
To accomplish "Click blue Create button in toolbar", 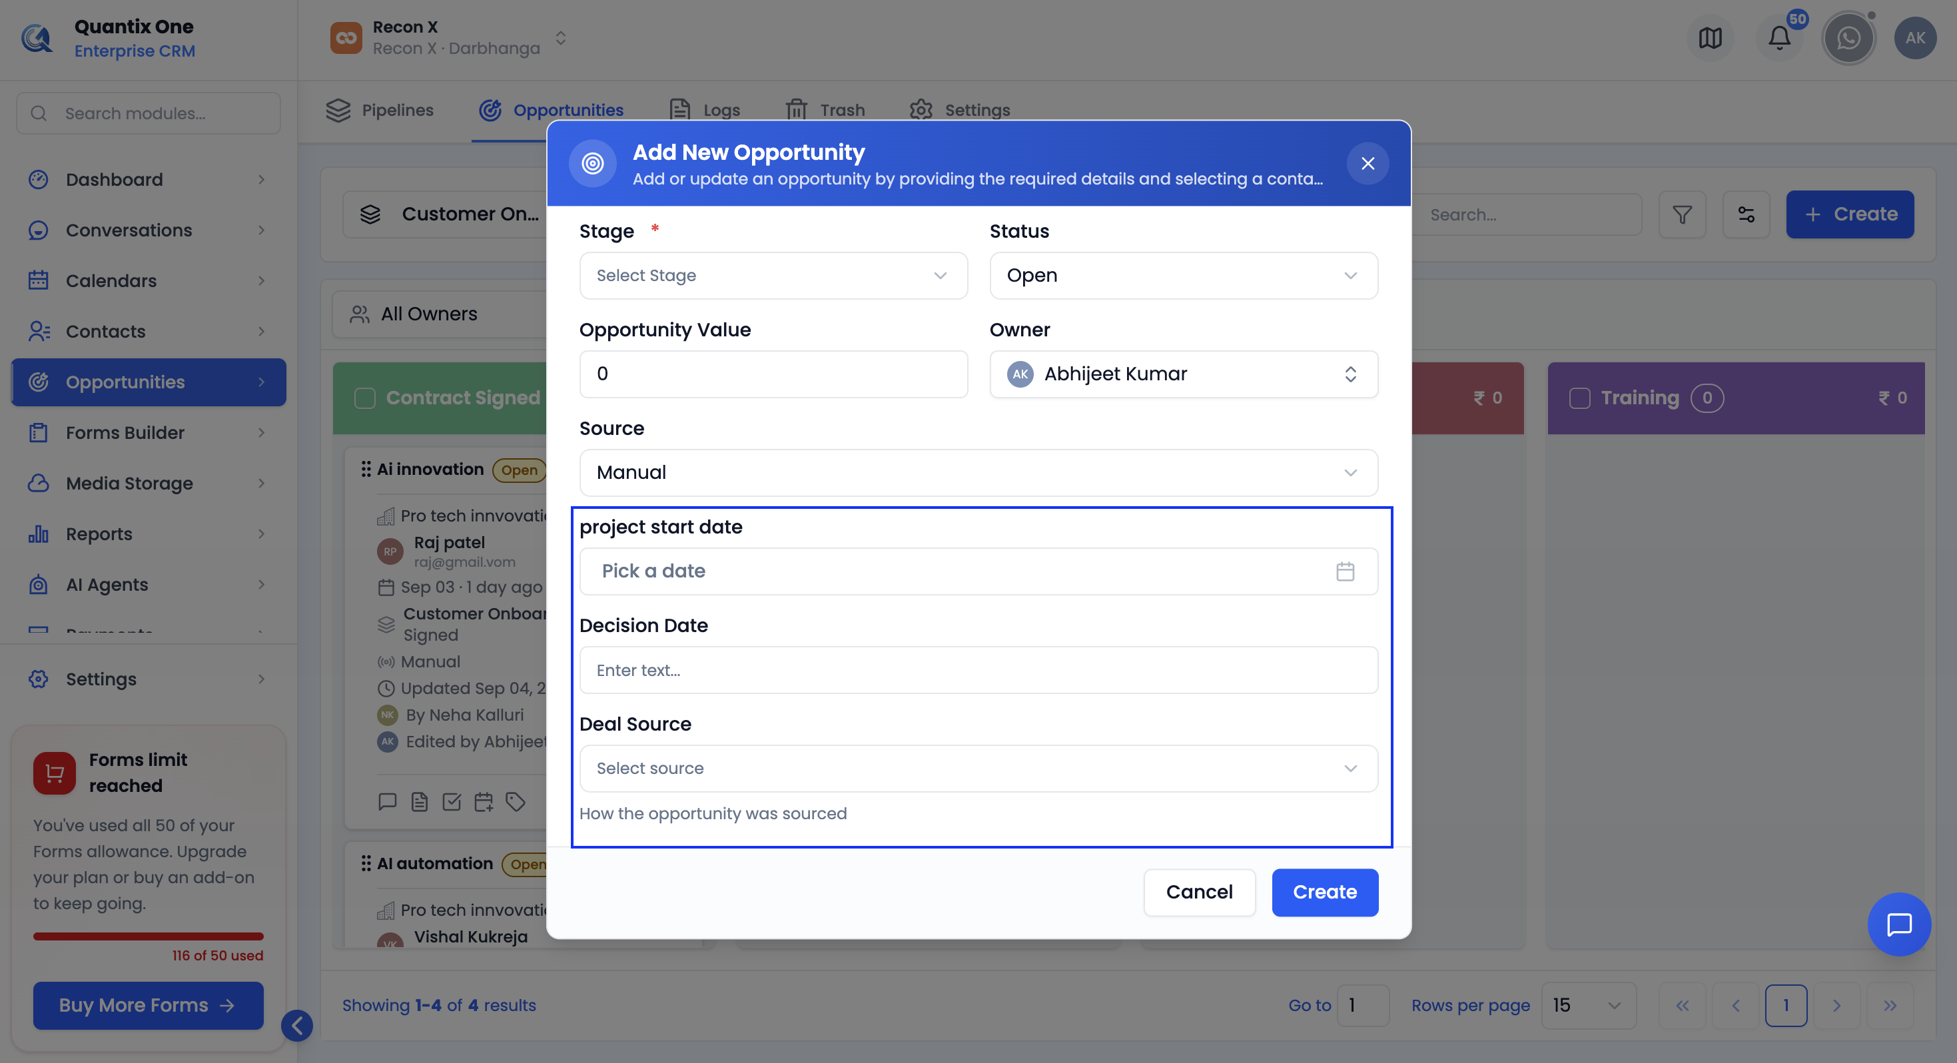I will 1849,214.
